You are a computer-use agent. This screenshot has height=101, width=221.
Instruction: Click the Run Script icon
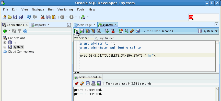(82, 31)
